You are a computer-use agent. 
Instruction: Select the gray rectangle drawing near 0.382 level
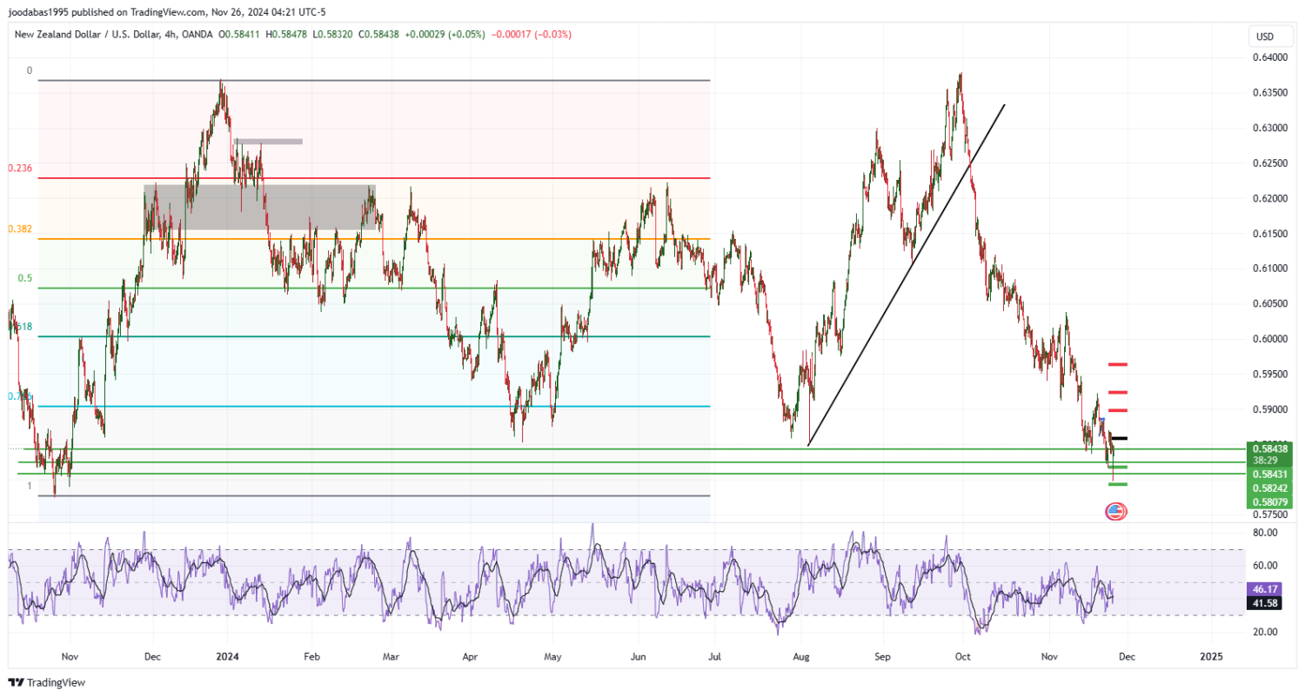coord(259,207)
